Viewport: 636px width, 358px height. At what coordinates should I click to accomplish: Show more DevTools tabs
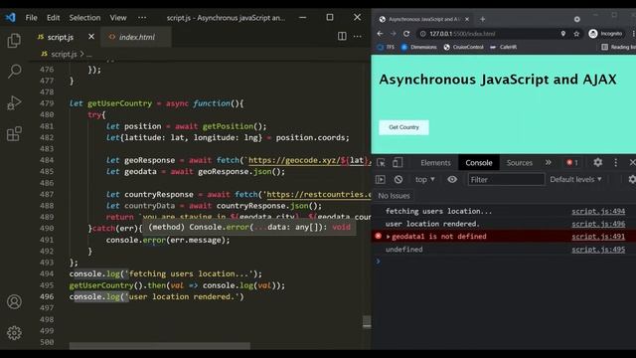click(548, 163)
